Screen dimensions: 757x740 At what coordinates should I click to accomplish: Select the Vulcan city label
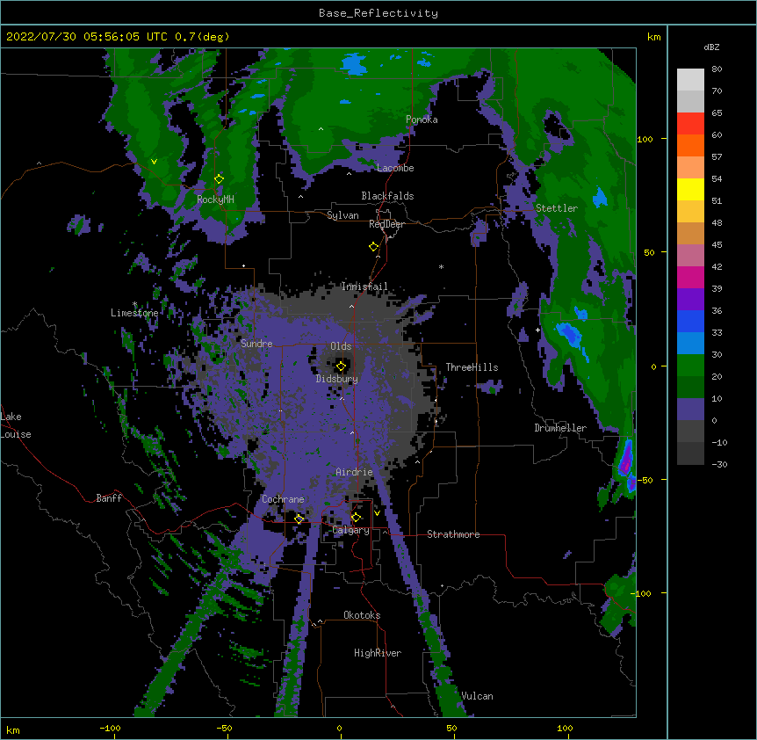(x=477, y=696)
